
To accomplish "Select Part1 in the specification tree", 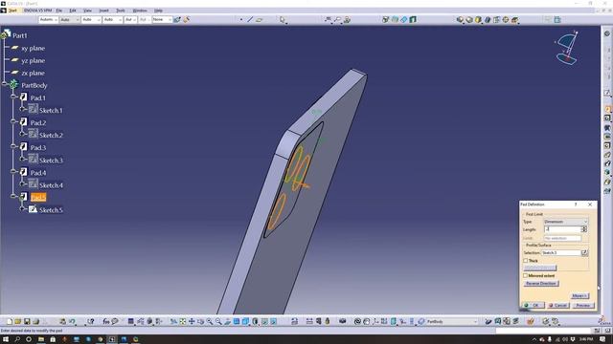I will point(19,35).
